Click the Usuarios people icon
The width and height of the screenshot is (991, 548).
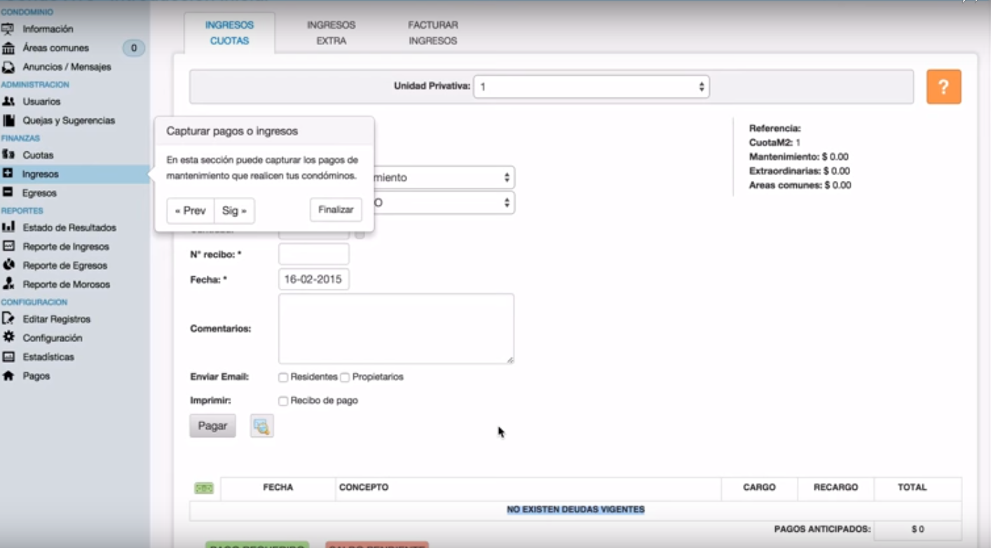(8, 102)
